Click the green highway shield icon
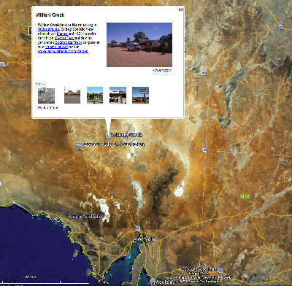 click(x=245, y=196)
